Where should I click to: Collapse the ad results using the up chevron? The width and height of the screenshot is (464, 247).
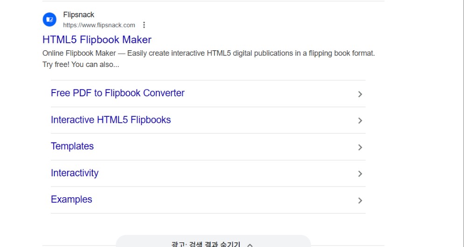point(250,245)
